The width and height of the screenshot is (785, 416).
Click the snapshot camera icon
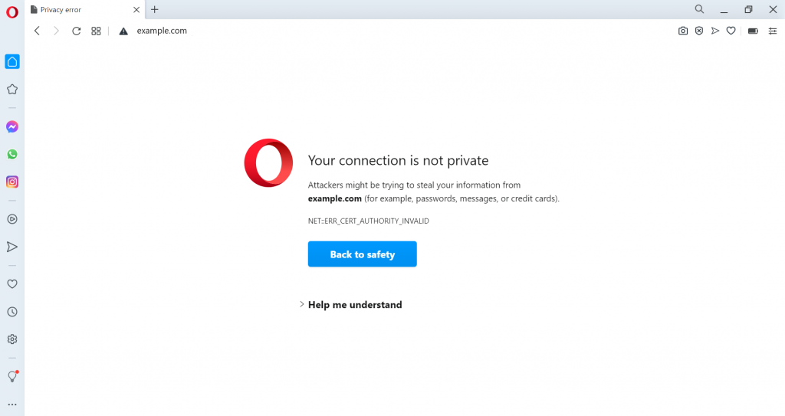pos(683,31)
